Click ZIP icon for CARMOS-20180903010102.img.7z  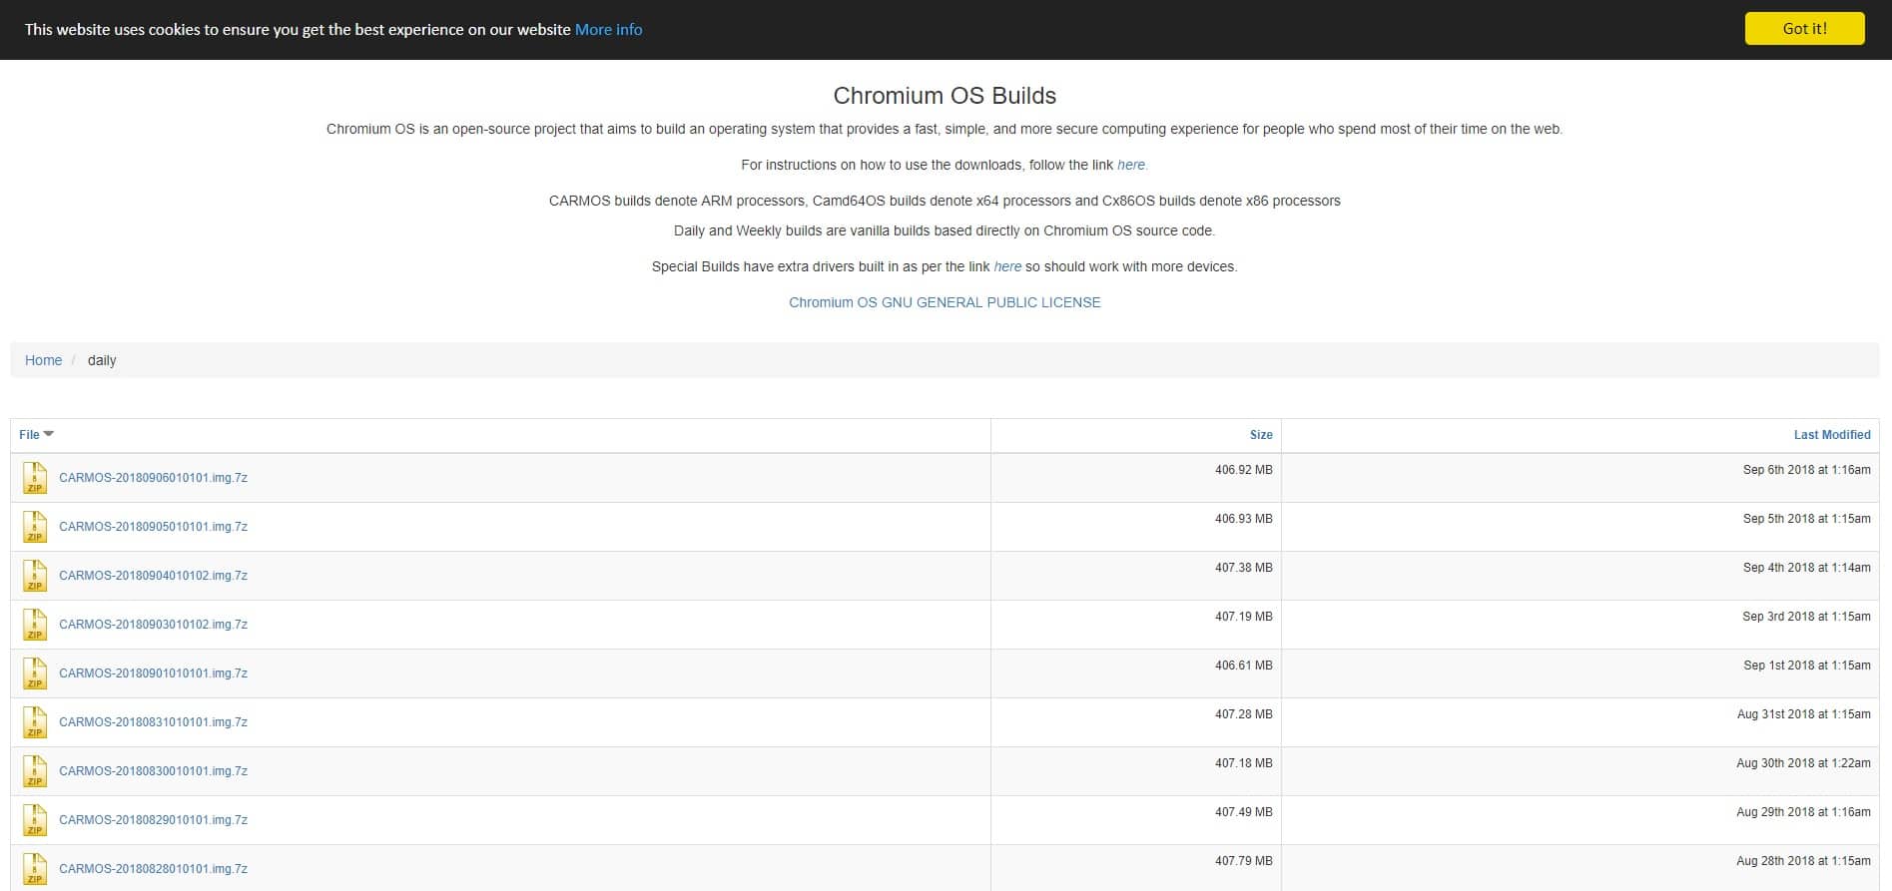click(x=35, y=625)
